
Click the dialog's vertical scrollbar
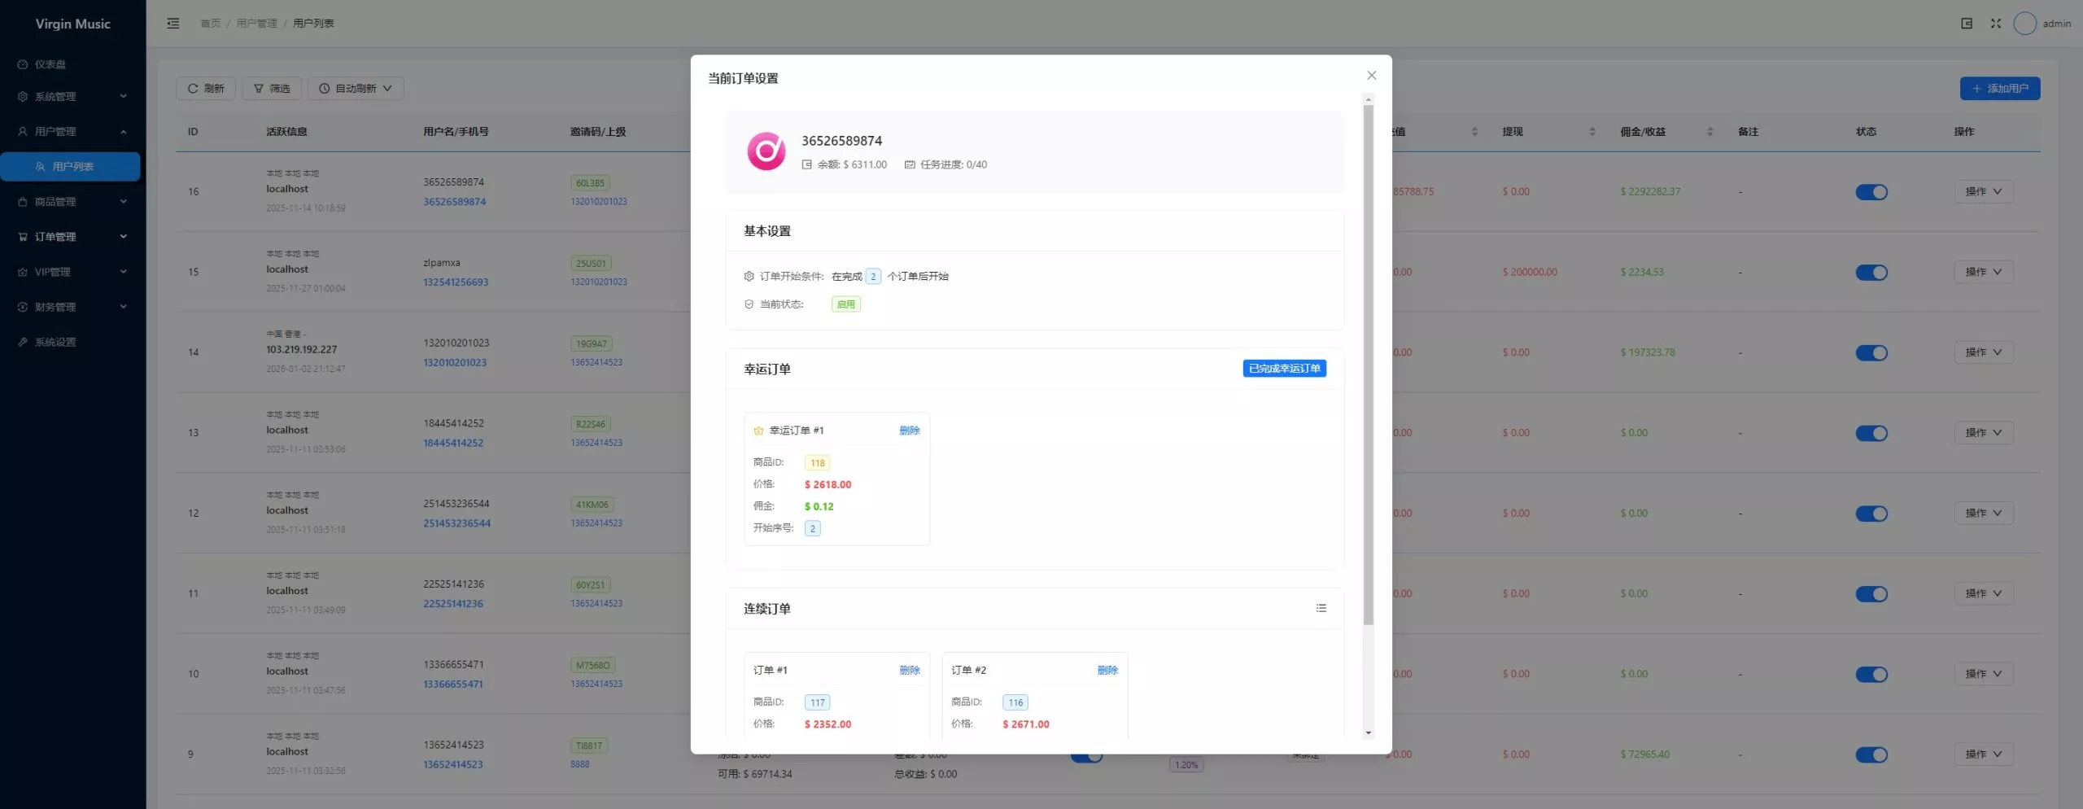click(x=1368, y=366)
